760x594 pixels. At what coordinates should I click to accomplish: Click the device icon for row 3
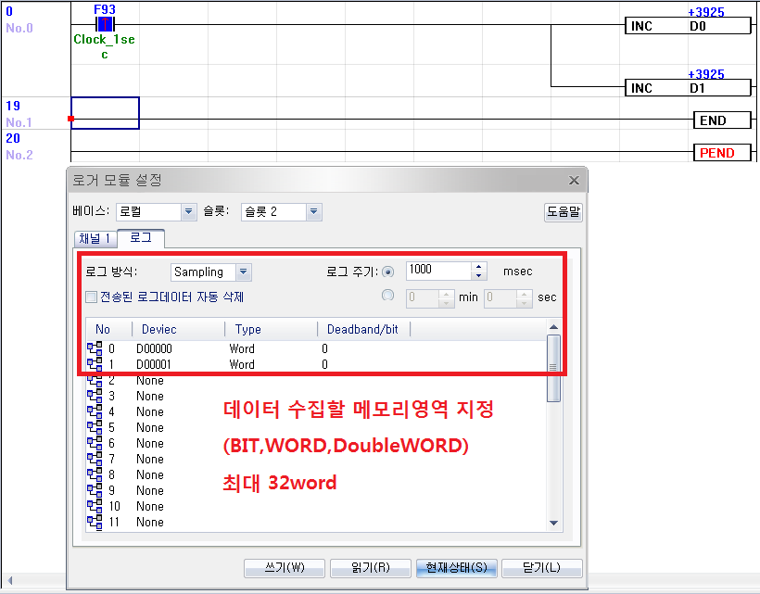click(x=95, y=396)
